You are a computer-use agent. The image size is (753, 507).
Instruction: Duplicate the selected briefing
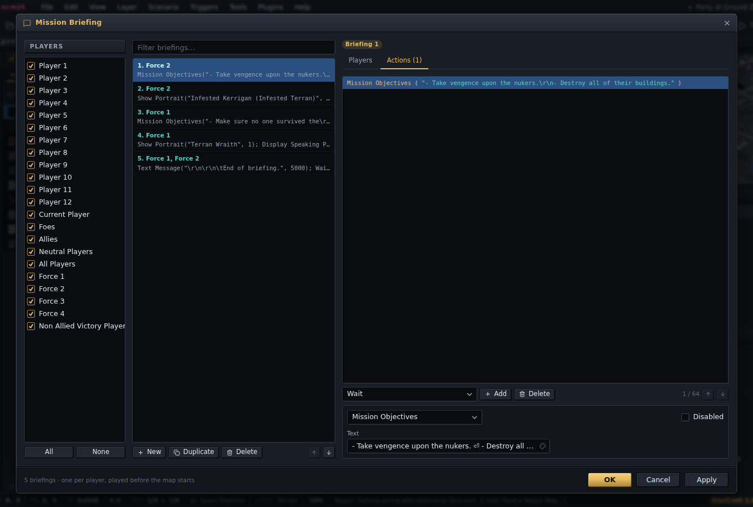(194, 452)
